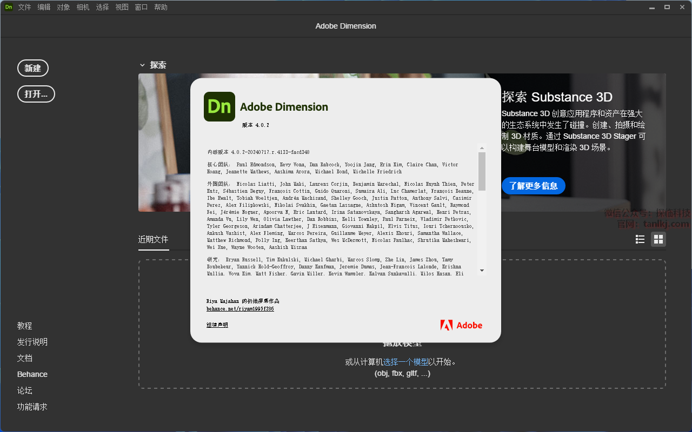The width and height of the screenshot is (692, 432).
Task: Click 了解更多信息 button
Action: coord(533,186)
